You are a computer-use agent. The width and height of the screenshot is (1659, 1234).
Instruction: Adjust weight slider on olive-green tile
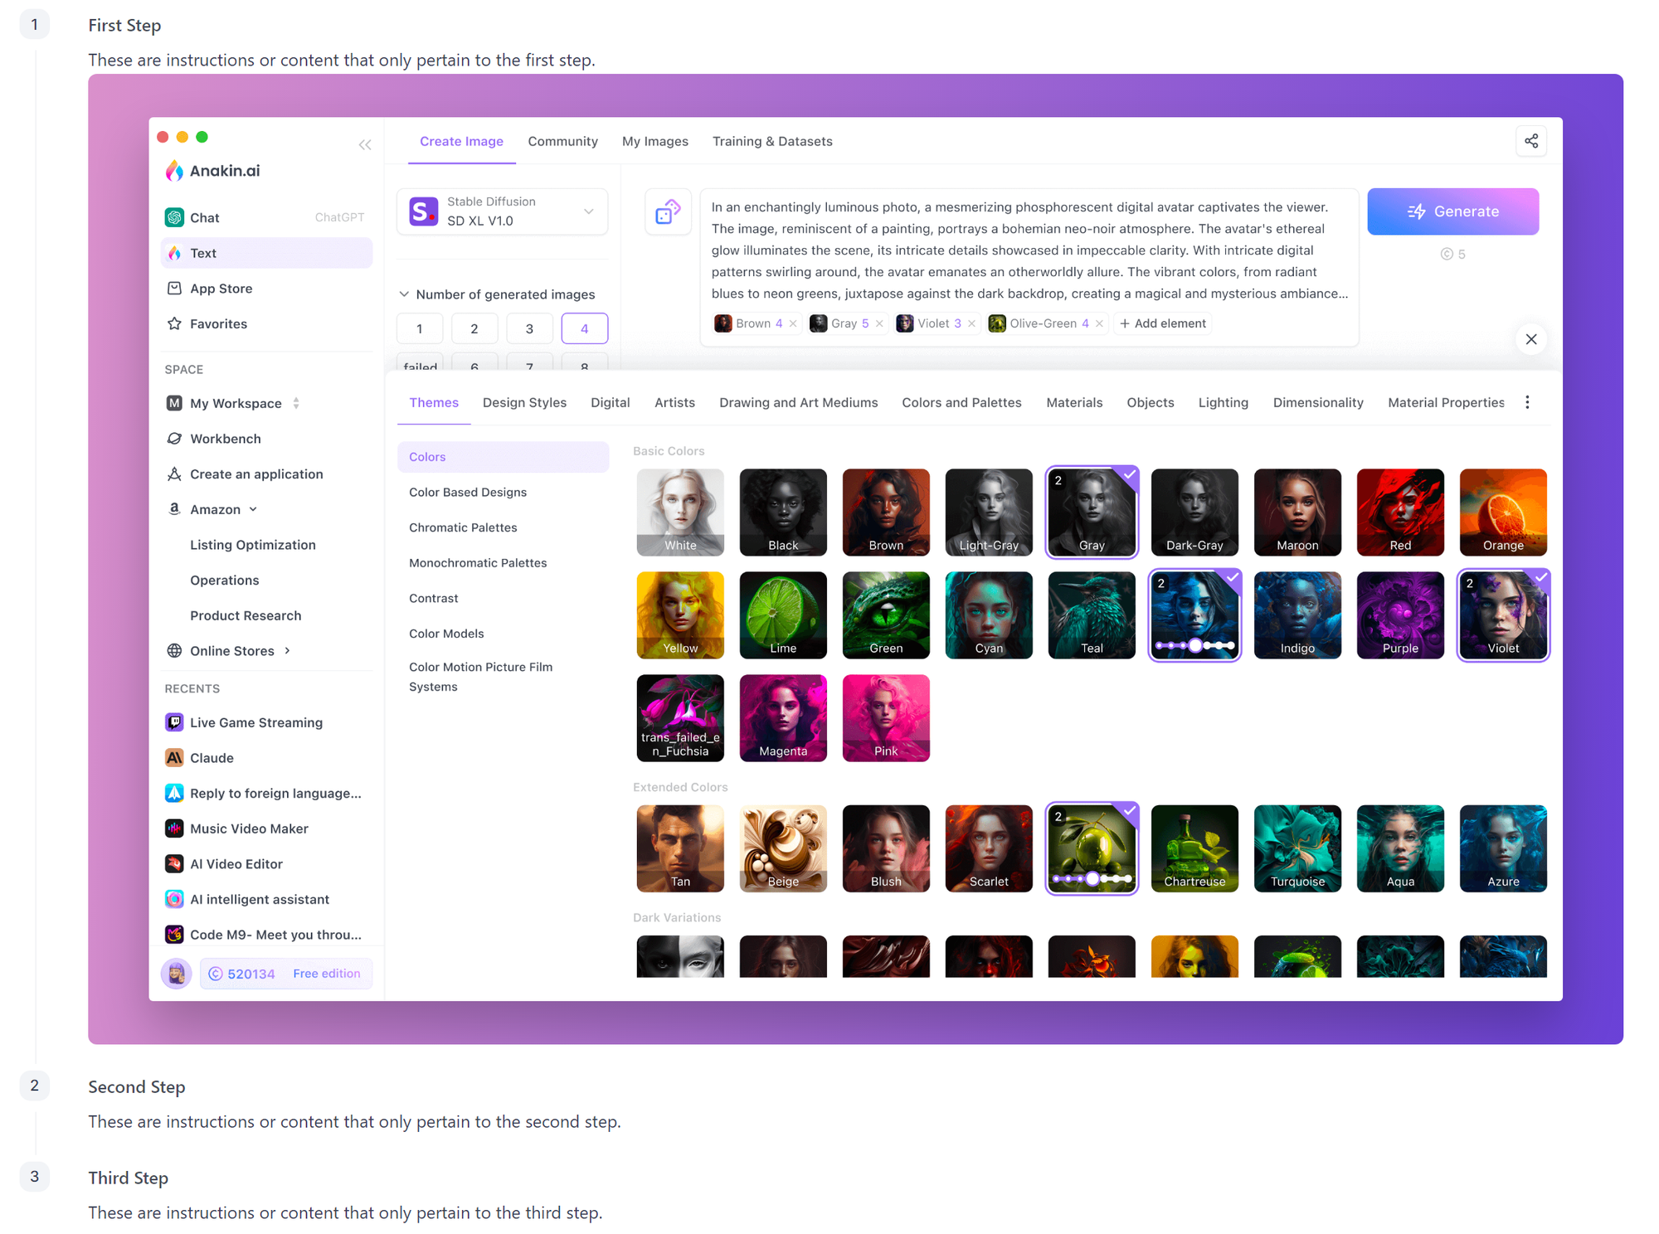click(1092, 878)
